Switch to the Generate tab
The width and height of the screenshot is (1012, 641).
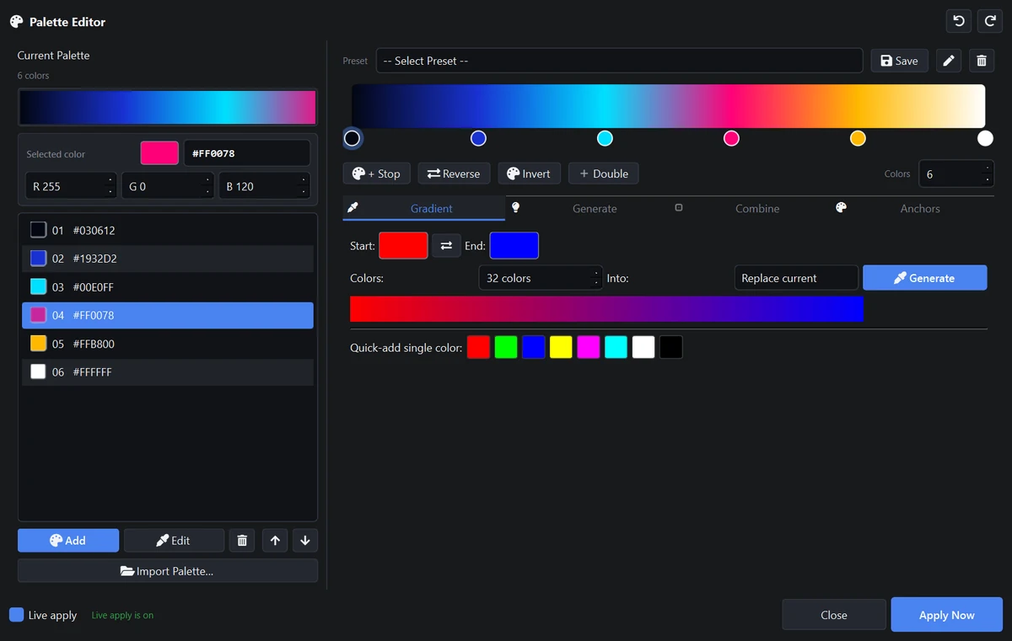pyautogui.click(x=587, y=208)
